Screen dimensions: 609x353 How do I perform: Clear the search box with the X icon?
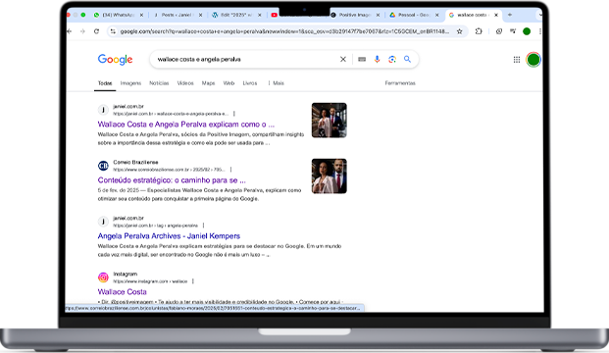[x=343, y=59]
